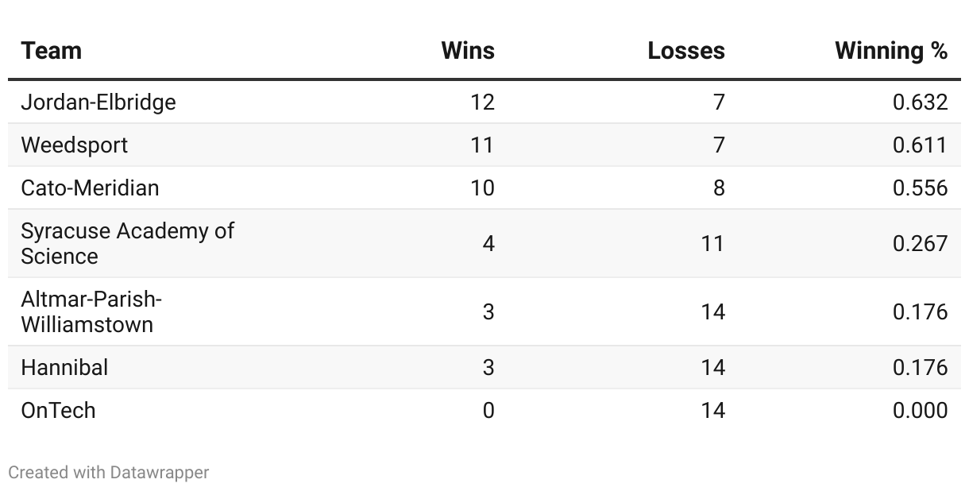Image resolution: width=969 pixels, height=491 pixels.
Task: Click the Losses column header
Action: click(686, 51)
